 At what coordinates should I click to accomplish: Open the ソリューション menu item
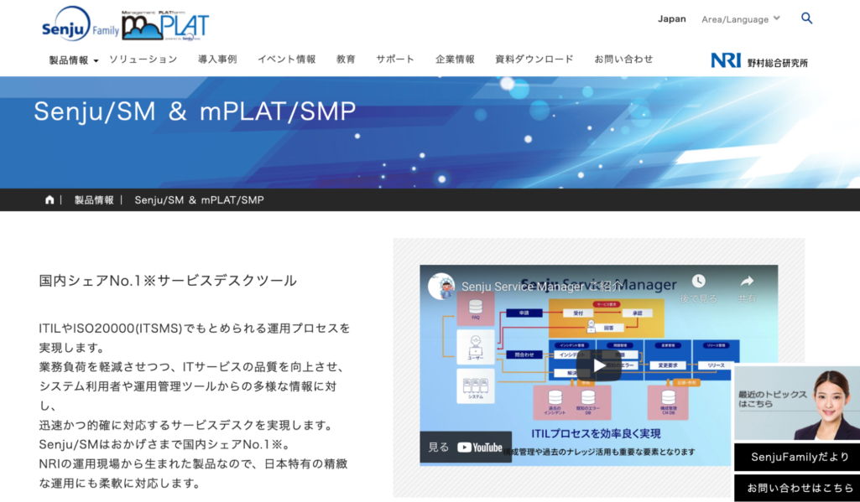pyautogui.click(x=143, y=60)
